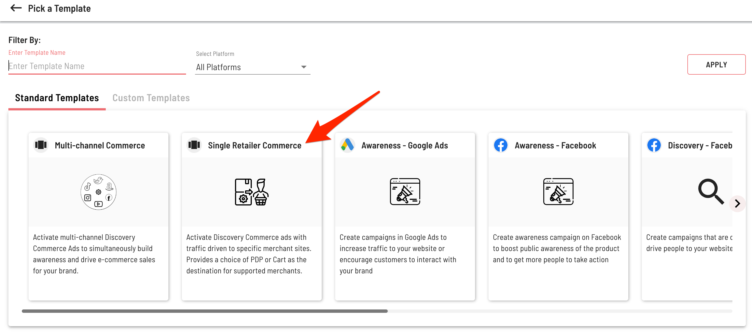Click the All Platforms dropdown arrow

coord(304,67)
